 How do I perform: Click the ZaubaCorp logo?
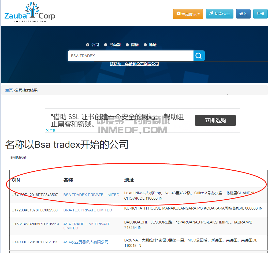[29, 12]
